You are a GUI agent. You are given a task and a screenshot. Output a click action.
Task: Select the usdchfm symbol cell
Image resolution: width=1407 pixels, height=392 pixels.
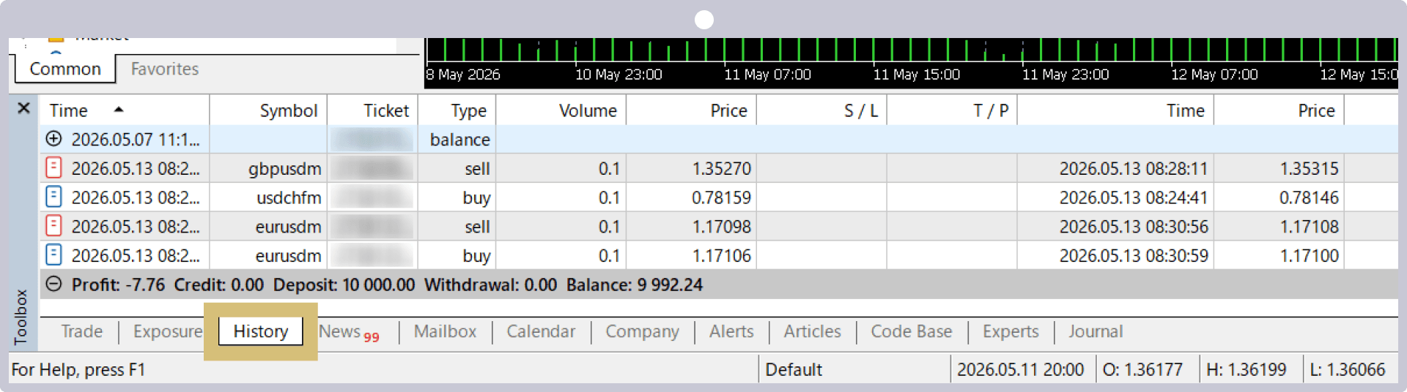click(x=289, y=197)
